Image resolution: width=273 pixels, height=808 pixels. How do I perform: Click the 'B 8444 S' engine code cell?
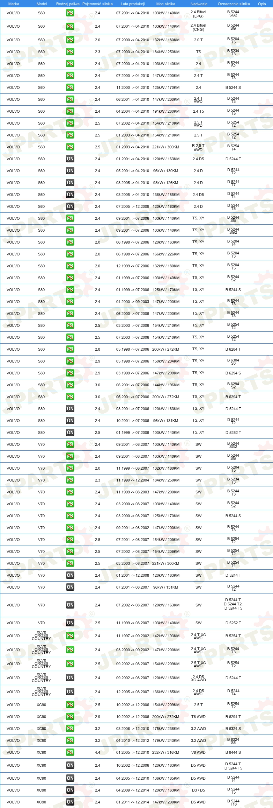click(233, 752)
